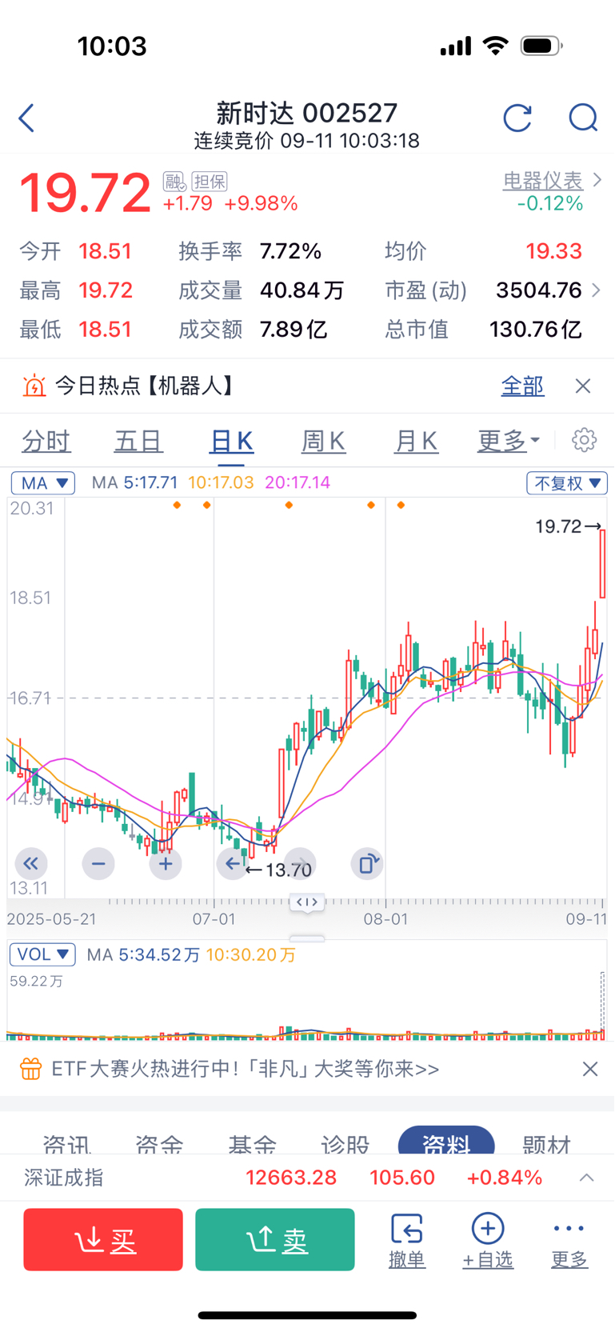The width and height of the screenshot is (615, 1332).
Task: Tap 撤单 cancel order icon
Action: (407, 1241)
